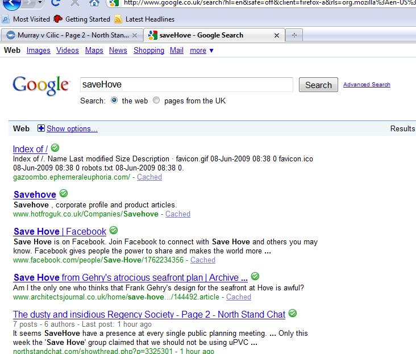Screen dimensions: 416x354
Task: Click the Stop loading X icon
Action: pos(75,2)
